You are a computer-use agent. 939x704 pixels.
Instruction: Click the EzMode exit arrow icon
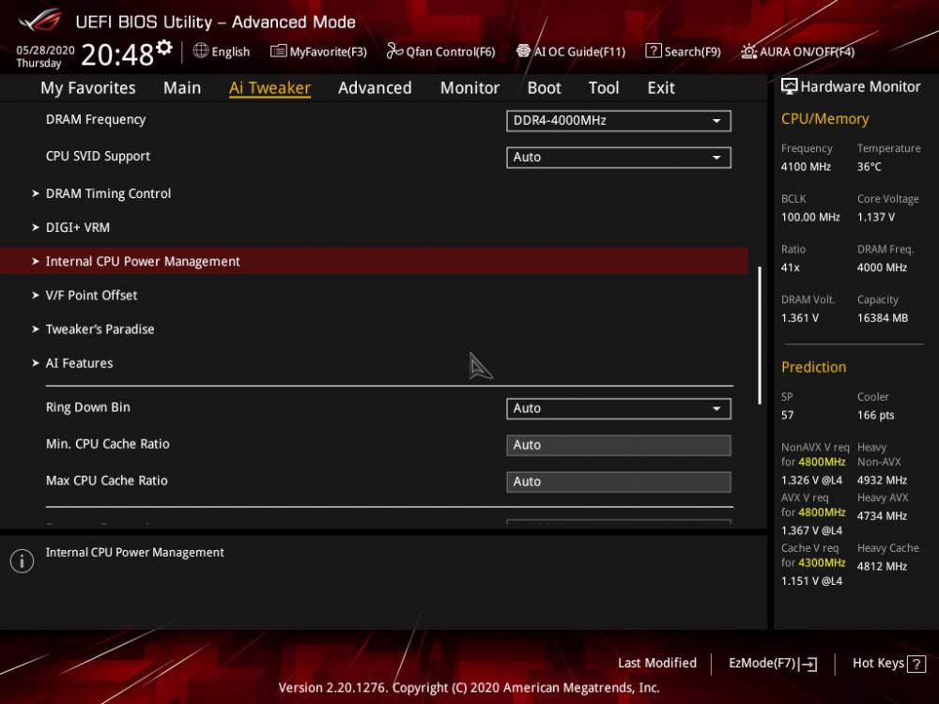point(808,664)
